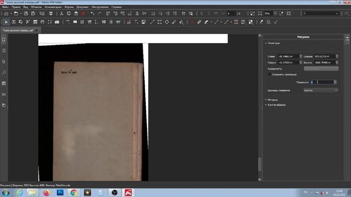Screen dimensions: 351x197
Task: Click the red Delete X icon
Action: click(83, 14)
